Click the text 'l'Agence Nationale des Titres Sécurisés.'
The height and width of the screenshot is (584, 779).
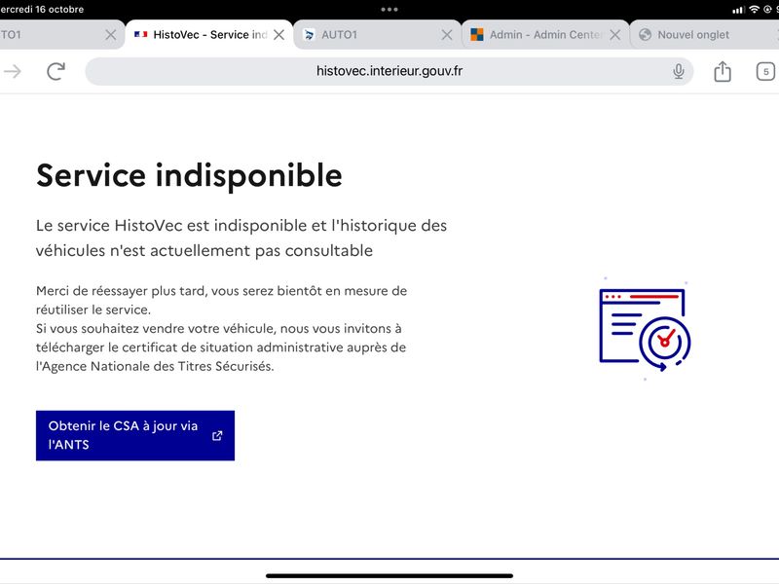click(155, 367)
